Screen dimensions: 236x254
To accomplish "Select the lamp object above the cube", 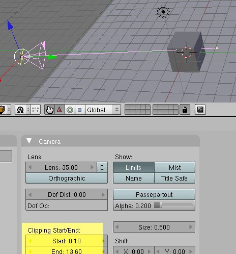I will pyautogui.click(x=163, y=12).
